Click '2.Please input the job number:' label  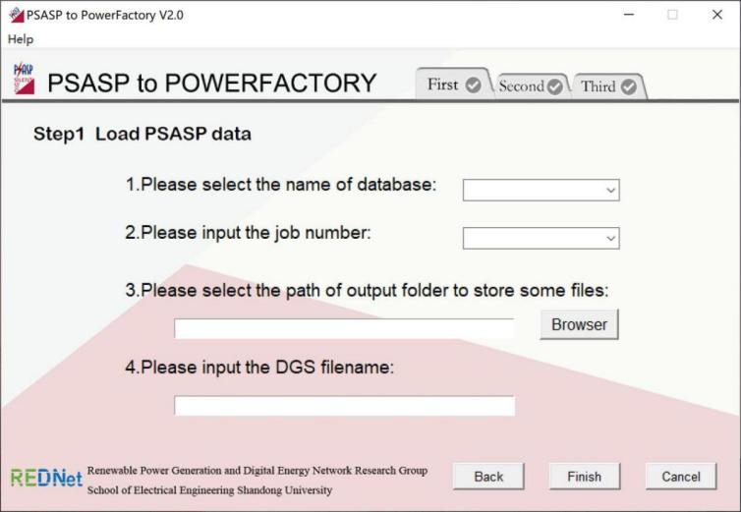tap(248, 233)
